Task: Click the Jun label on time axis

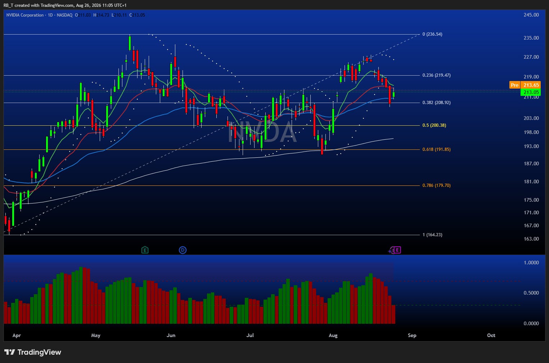Action: click(171, 335)
